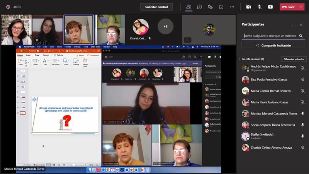This screenshot has height=174, width=309.
Task: Click the Paste icon in the shared PowerPoint ribbon
Action: tap(20, 62)
